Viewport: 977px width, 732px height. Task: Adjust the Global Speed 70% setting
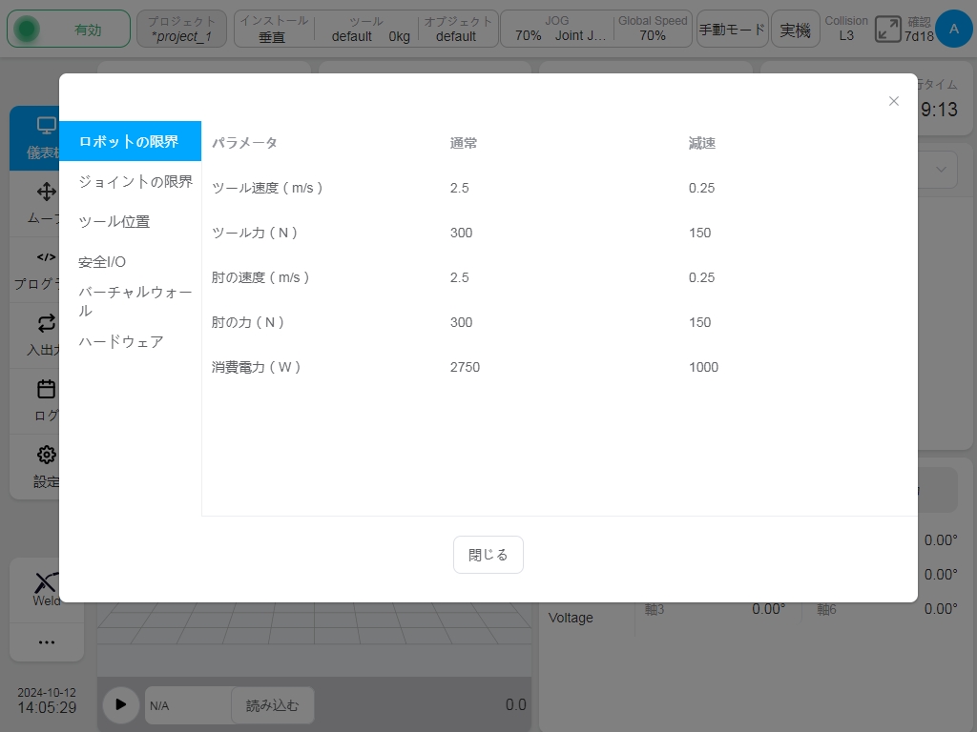653,29
